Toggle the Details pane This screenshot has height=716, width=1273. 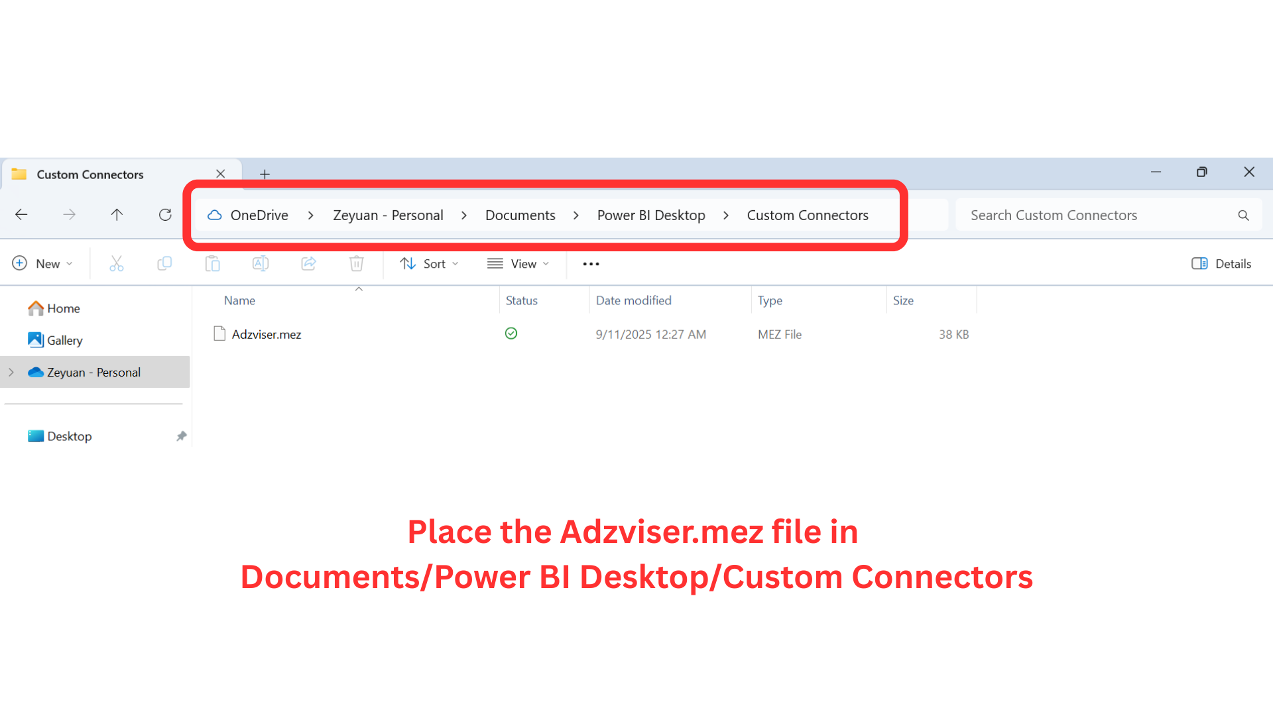coord(1221,263)
